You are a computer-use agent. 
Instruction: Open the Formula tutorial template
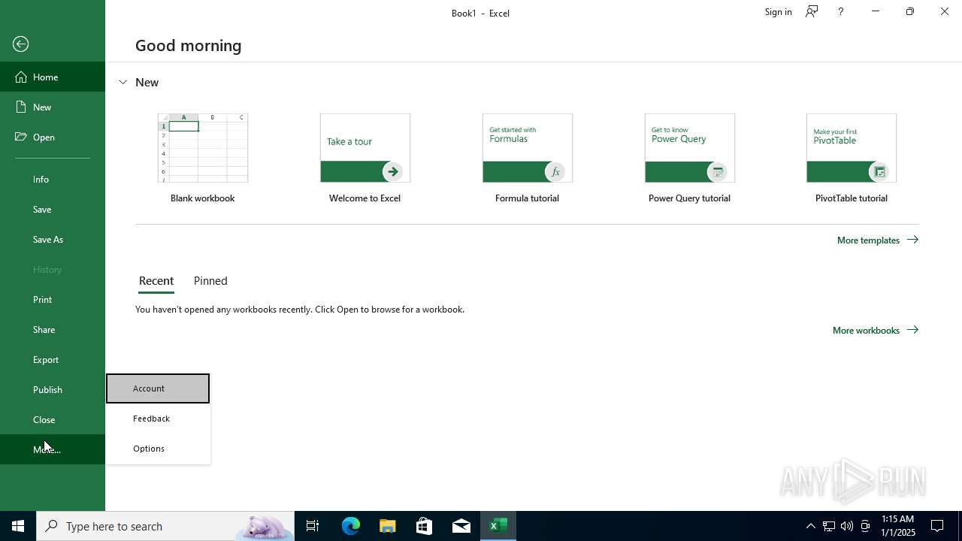click(527, 159)
